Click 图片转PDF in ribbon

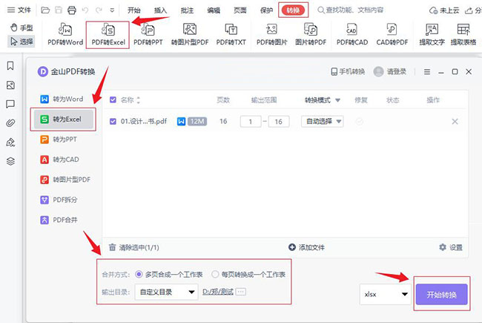click(x=311, y=34)
